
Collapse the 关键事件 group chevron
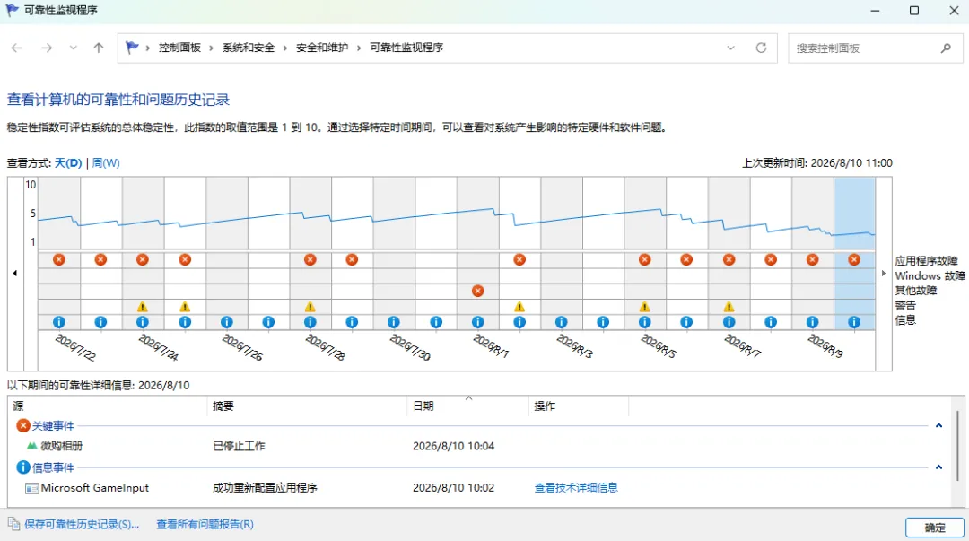(938, 425)
